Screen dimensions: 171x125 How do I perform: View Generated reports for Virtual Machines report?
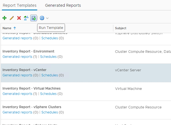point(17,94)
